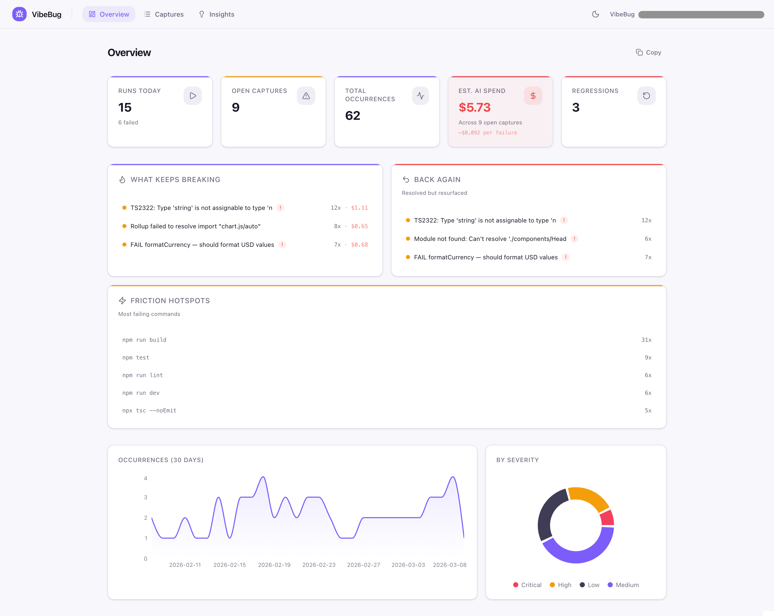The width and height of the screenshot is (774, 616).
Task: Click the activity icon on Total Occurrences card
Action: click(420, 96)
